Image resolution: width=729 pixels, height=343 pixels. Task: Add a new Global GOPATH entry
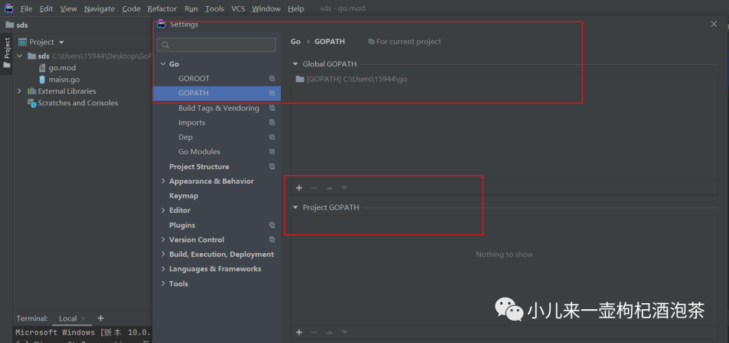tap(299, 188)
